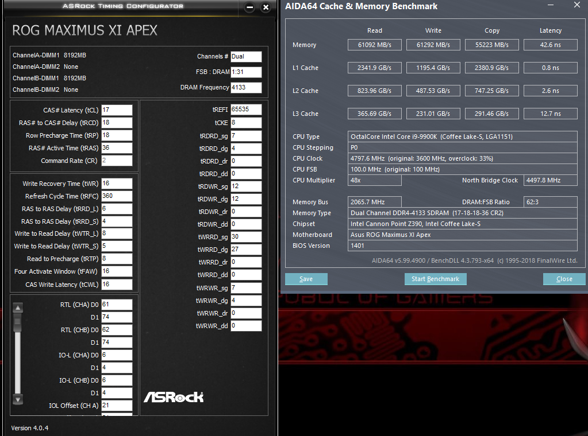The width and height of the screenshot is (588, 436).
Task: Click the Version 4.0.4 text
Action: 30,428
